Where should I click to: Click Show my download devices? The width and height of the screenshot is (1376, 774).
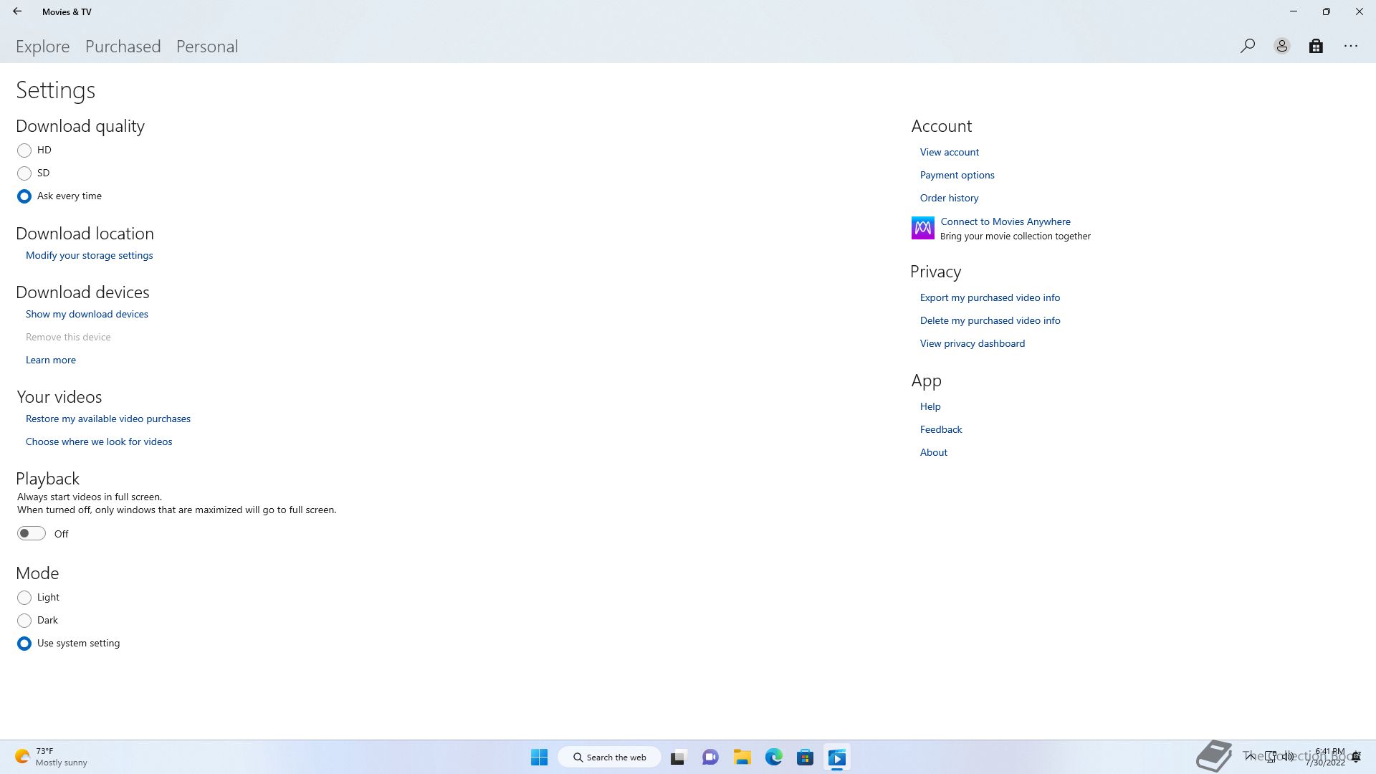click(87, 314)
